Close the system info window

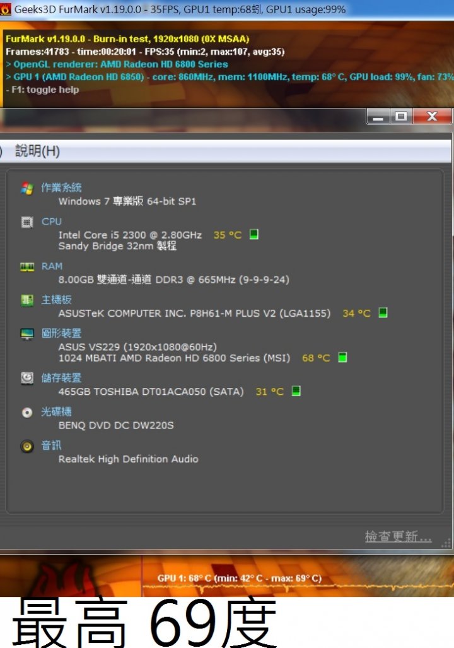click(432, 117)
